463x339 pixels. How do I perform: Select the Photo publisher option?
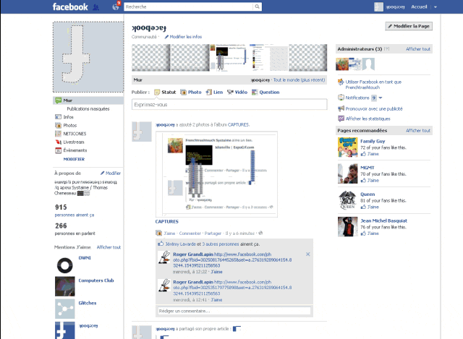pos(191,93)
